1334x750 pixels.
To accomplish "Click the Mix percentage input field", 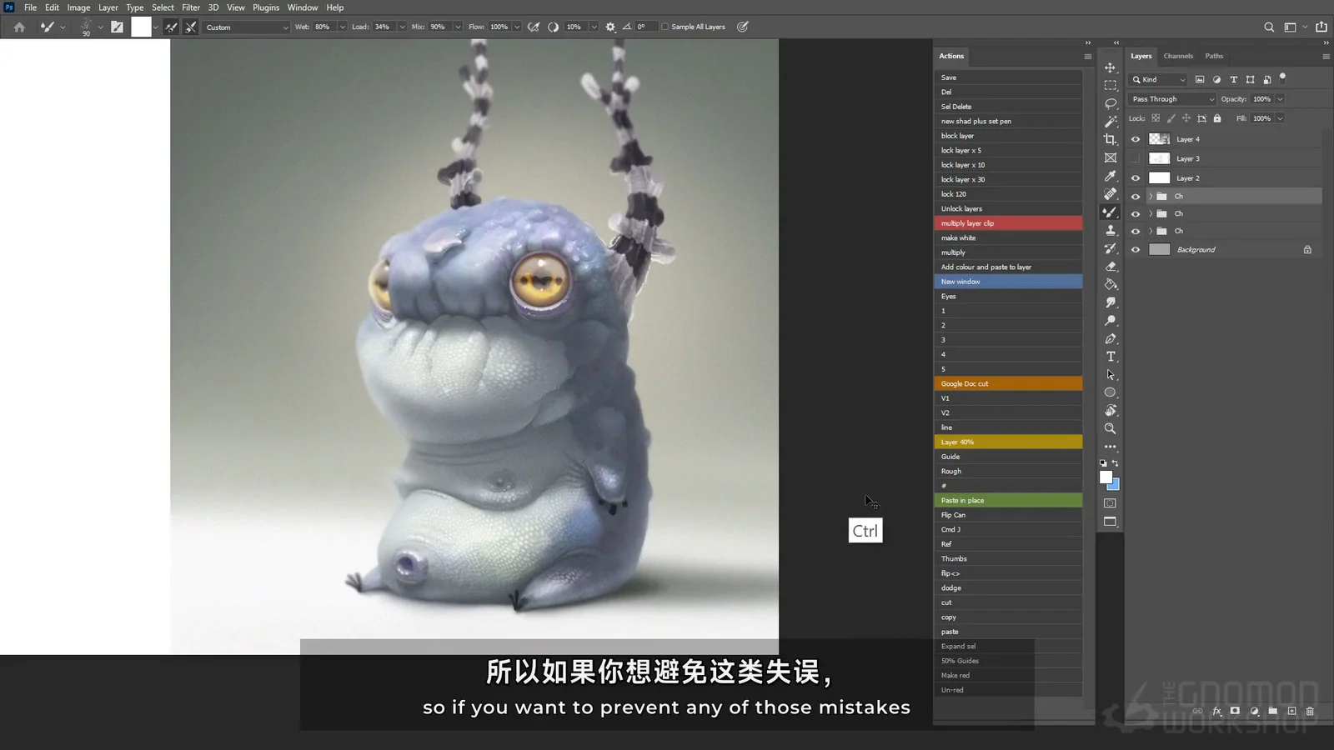I will coord(439,27).
